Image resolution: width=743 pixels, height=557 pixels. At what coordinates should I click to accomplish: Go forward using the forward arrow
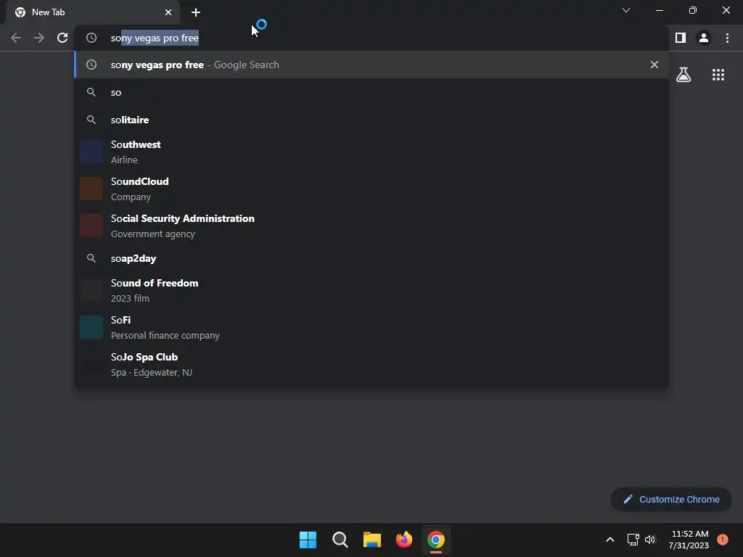point(39,38)
